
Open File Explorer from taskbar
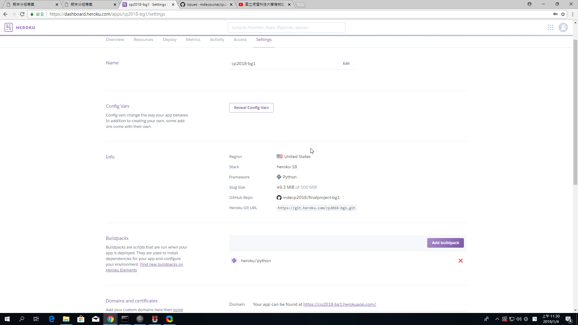point(66,319)
